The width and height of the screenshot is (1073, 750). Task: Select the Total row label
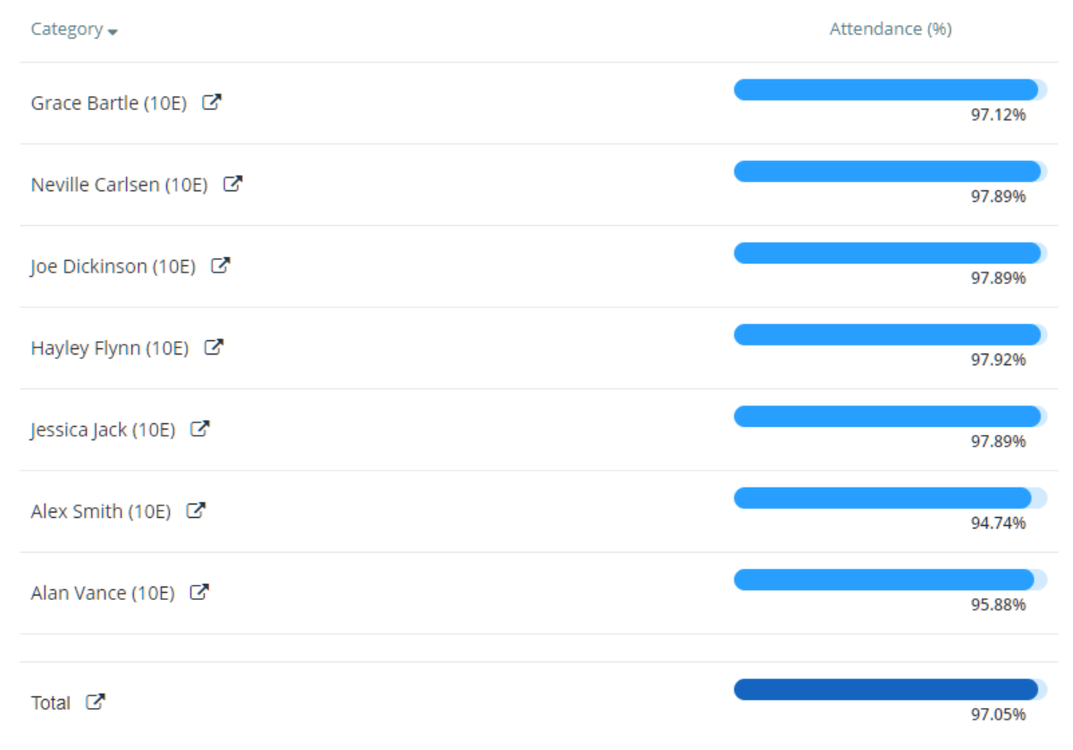pos(51,702)
